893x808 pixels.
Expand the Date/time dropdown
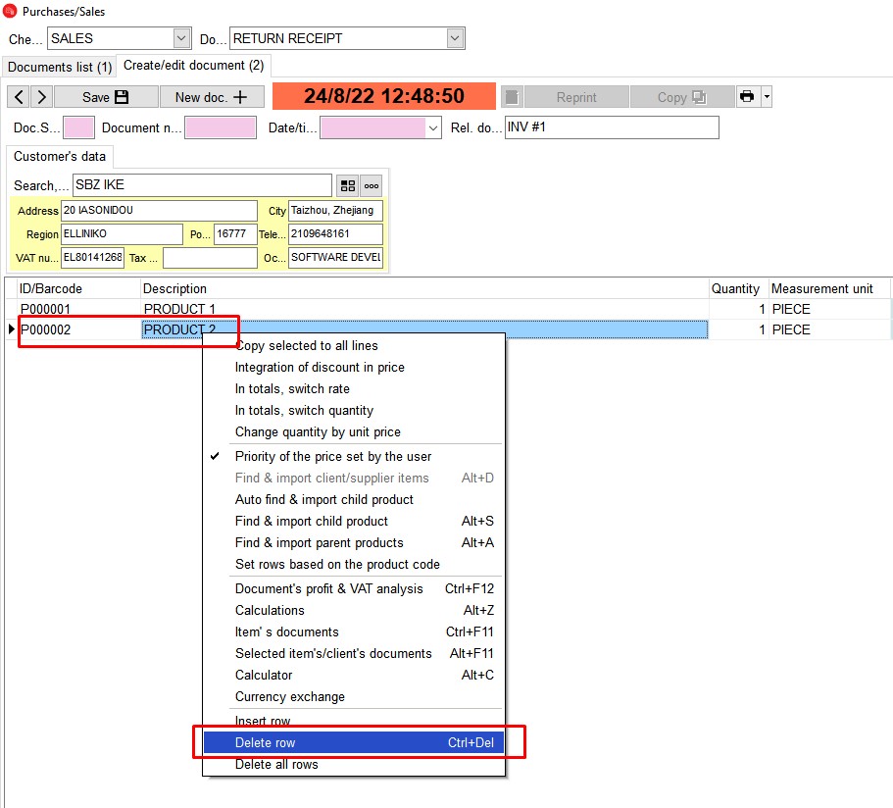pos(433,127)
